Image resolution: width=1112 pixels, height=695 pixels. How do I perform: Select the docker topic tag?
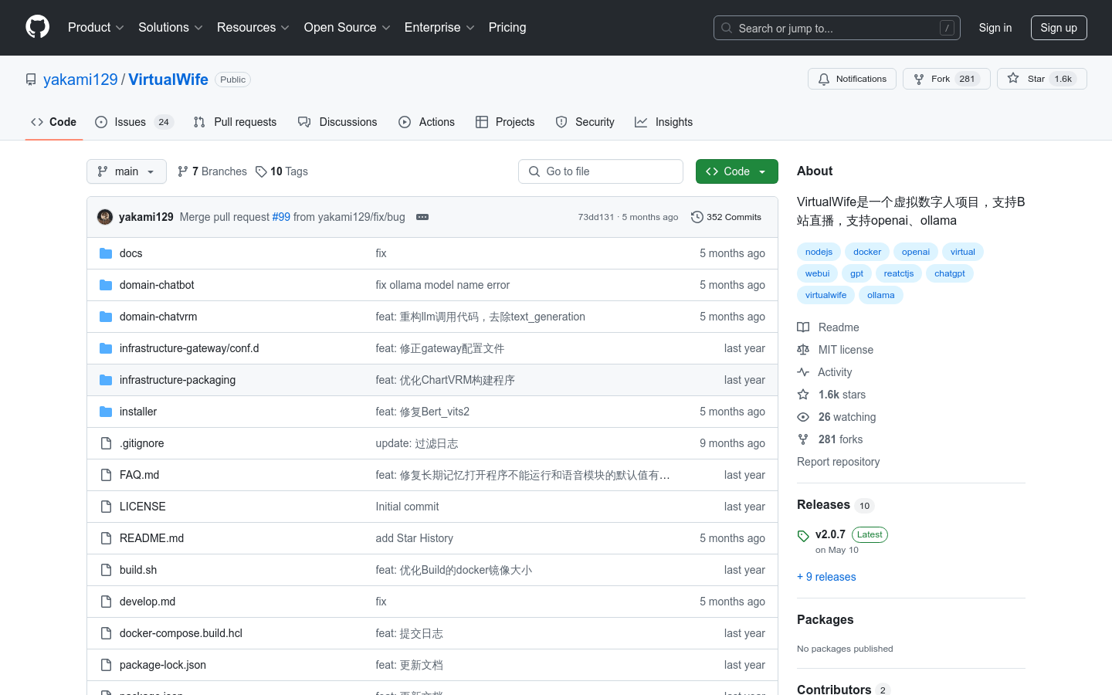pyautogui.click(x=867, y=252)
